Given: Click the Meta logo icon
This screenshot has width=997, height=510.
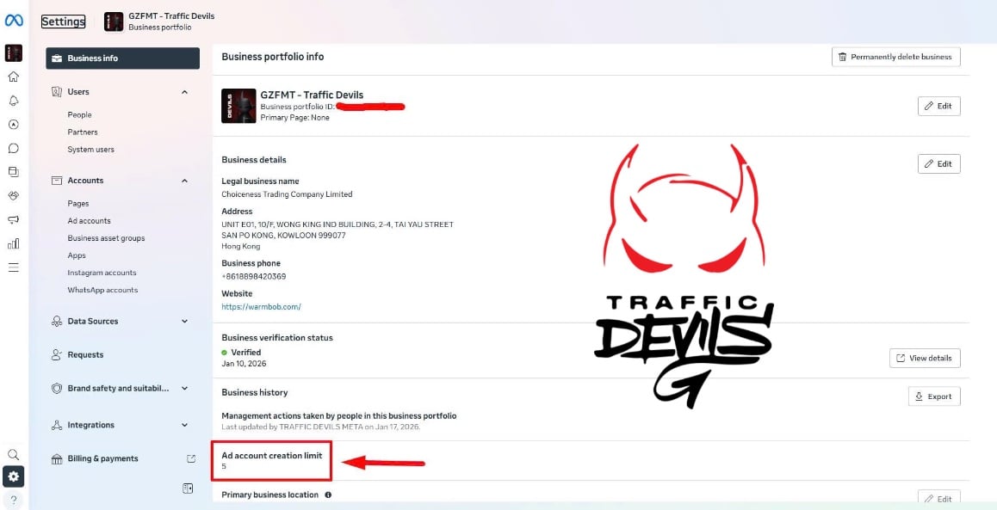Looking at the screenshot, I should 14,21.
